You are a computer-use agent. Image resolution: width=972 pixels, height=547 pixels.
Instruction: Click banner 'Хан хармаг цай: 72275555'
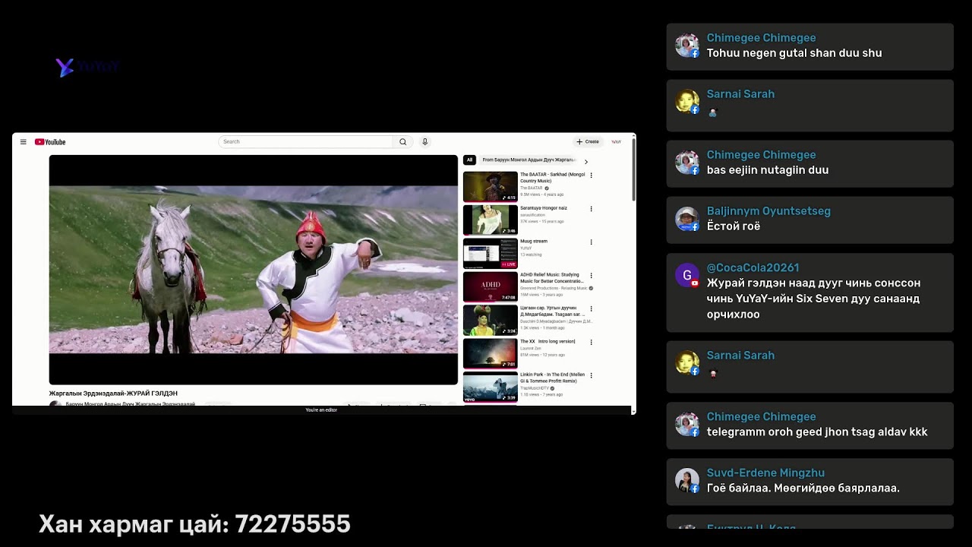click(x=194, y=524)
